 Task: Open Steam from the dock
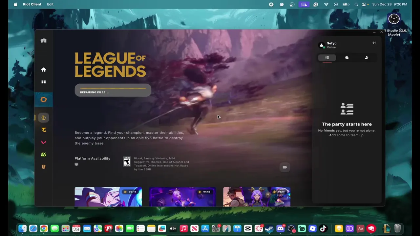[x=269, y=228]
